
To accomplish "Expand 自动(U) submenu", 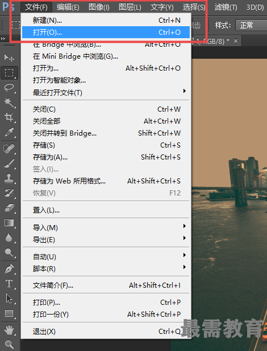I will [x=105, y=256].
